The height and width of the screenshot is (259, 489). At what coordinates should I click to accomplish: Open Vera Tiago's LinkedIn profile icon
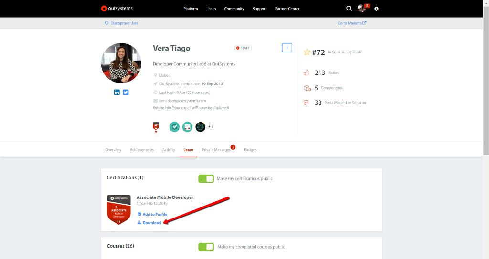[117, 93]
